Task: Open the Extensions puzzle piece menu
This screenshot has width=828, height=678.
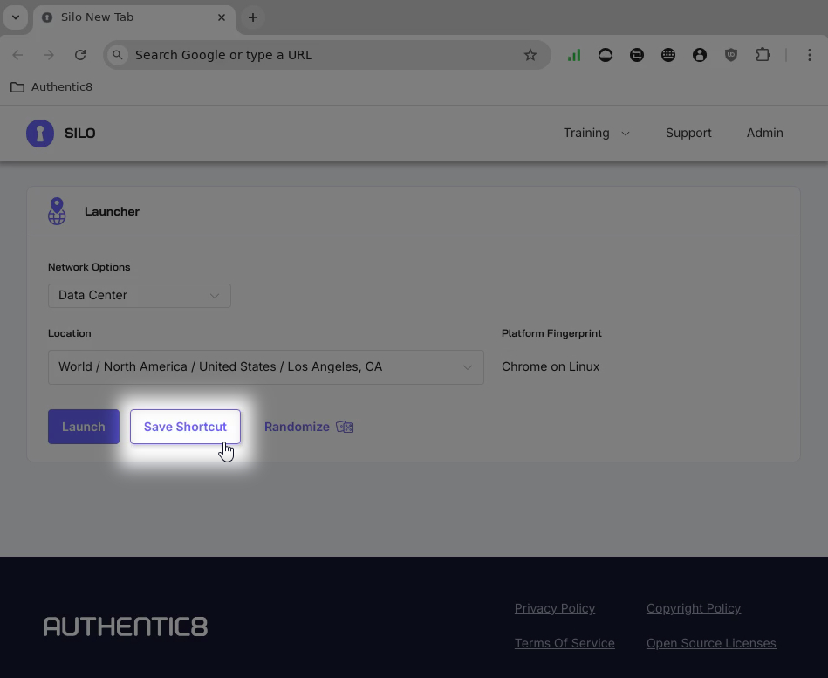Action: click(x=763, y=55)
